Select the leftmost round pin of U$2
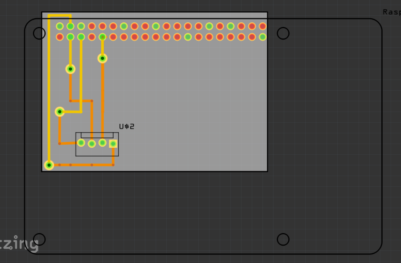 pos(81,143)
